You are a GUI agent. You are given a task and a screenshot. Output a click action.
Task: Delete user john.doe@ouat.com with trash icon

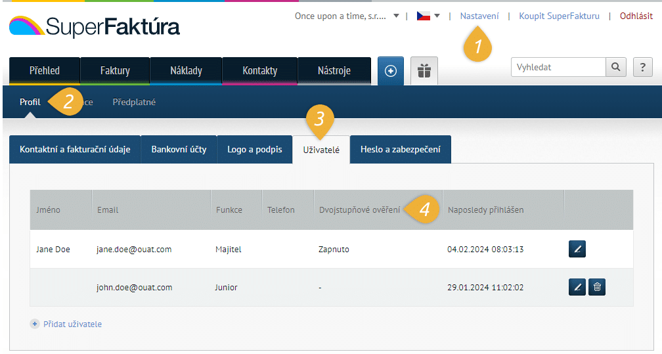(597, 287)
